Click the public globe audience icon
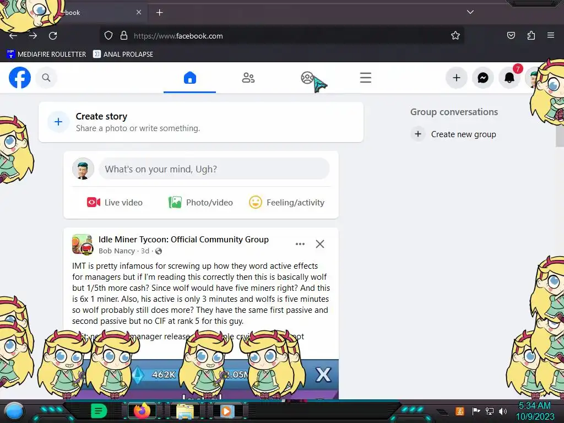 [x=158, y=251]
